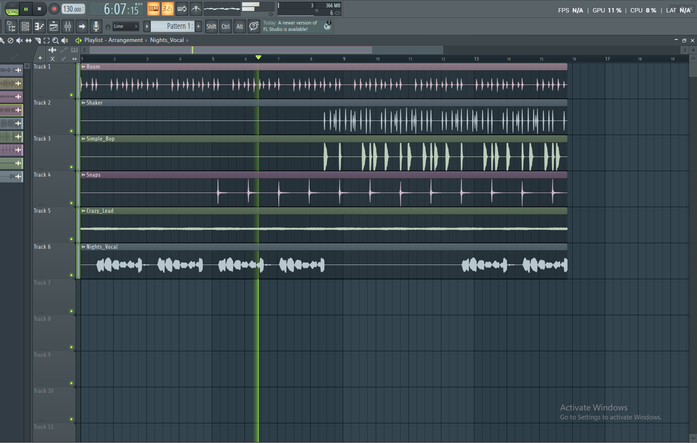Mute Track 3 with green dot
Viewport: 697px width, 443px height.
71,167
